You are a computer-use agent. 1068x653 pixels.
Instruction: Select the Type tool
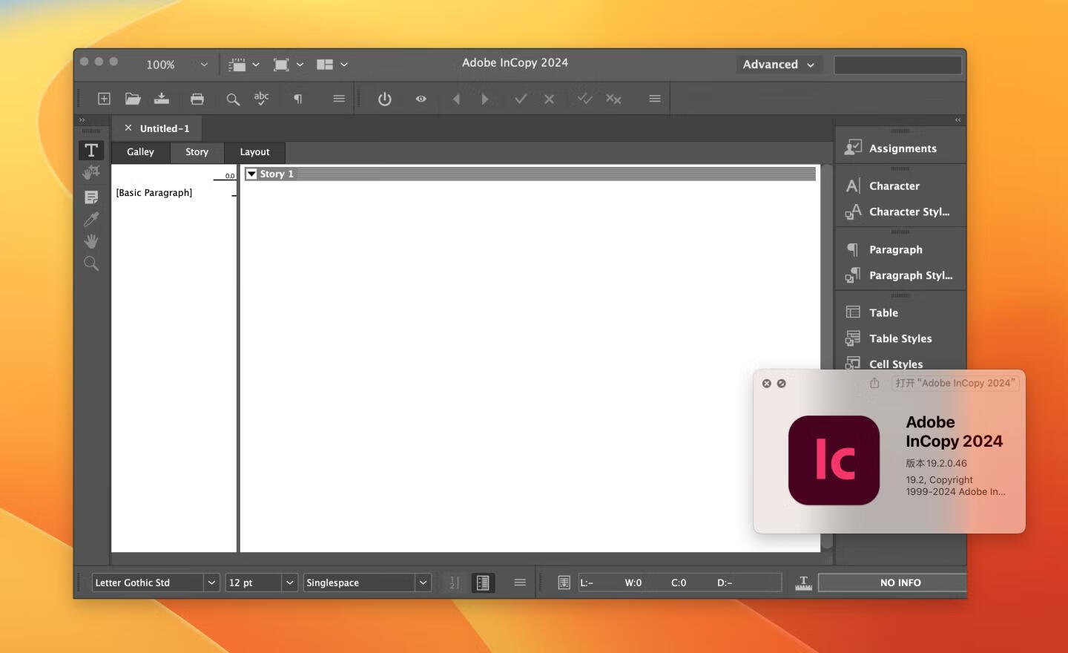tap(91, 151)
